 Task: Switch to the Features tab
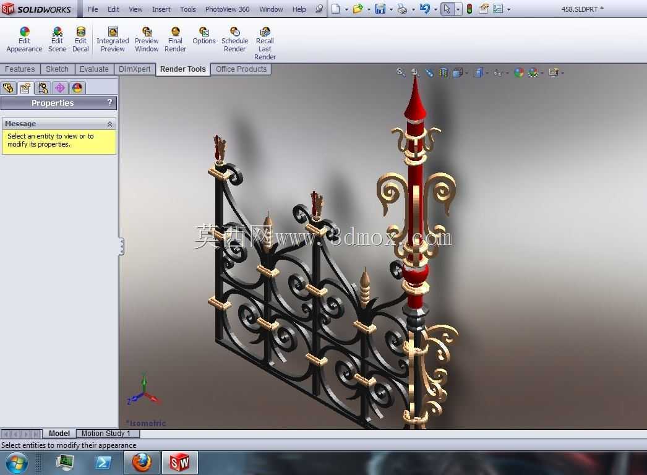click(20, 69)
